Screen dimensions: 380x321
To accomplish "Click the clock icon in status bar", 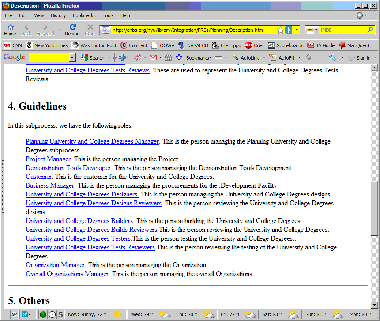I will (52, 314).
